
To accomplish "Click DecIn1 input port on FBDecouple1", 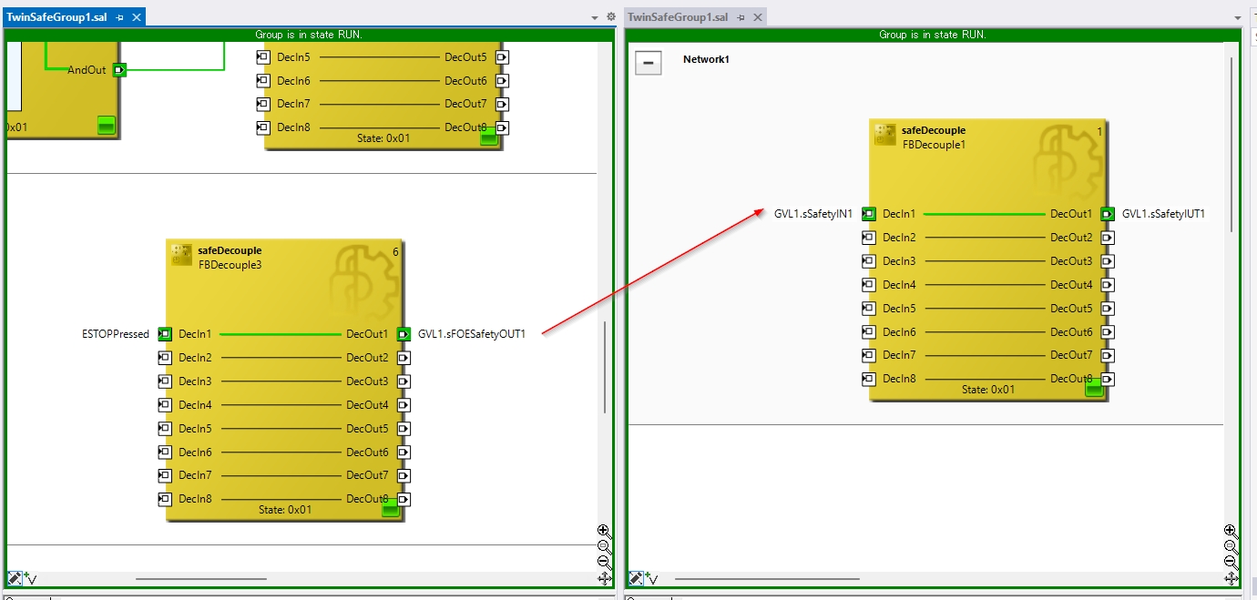I will [869, 214].
